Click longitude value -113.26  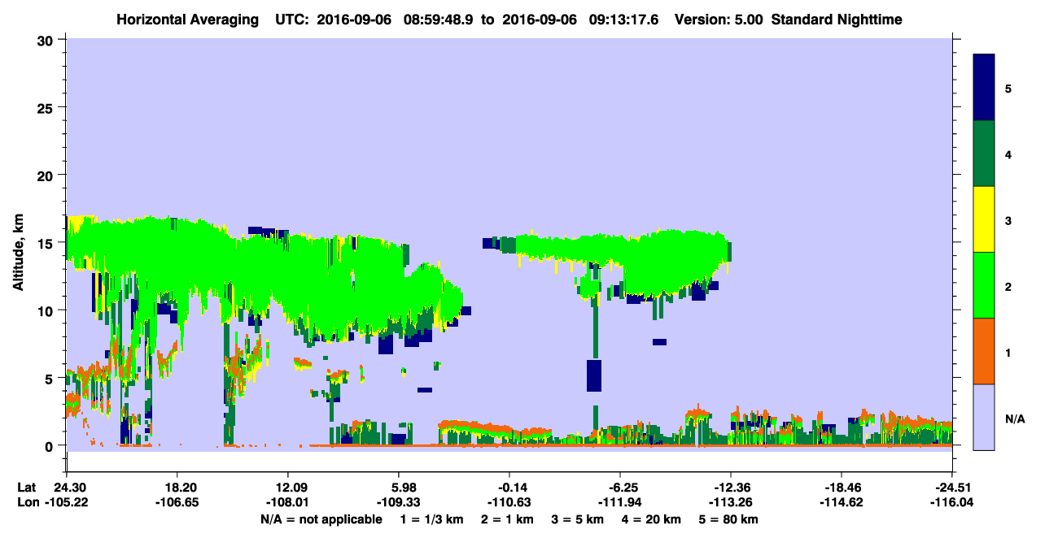click(x=731, y=503)
